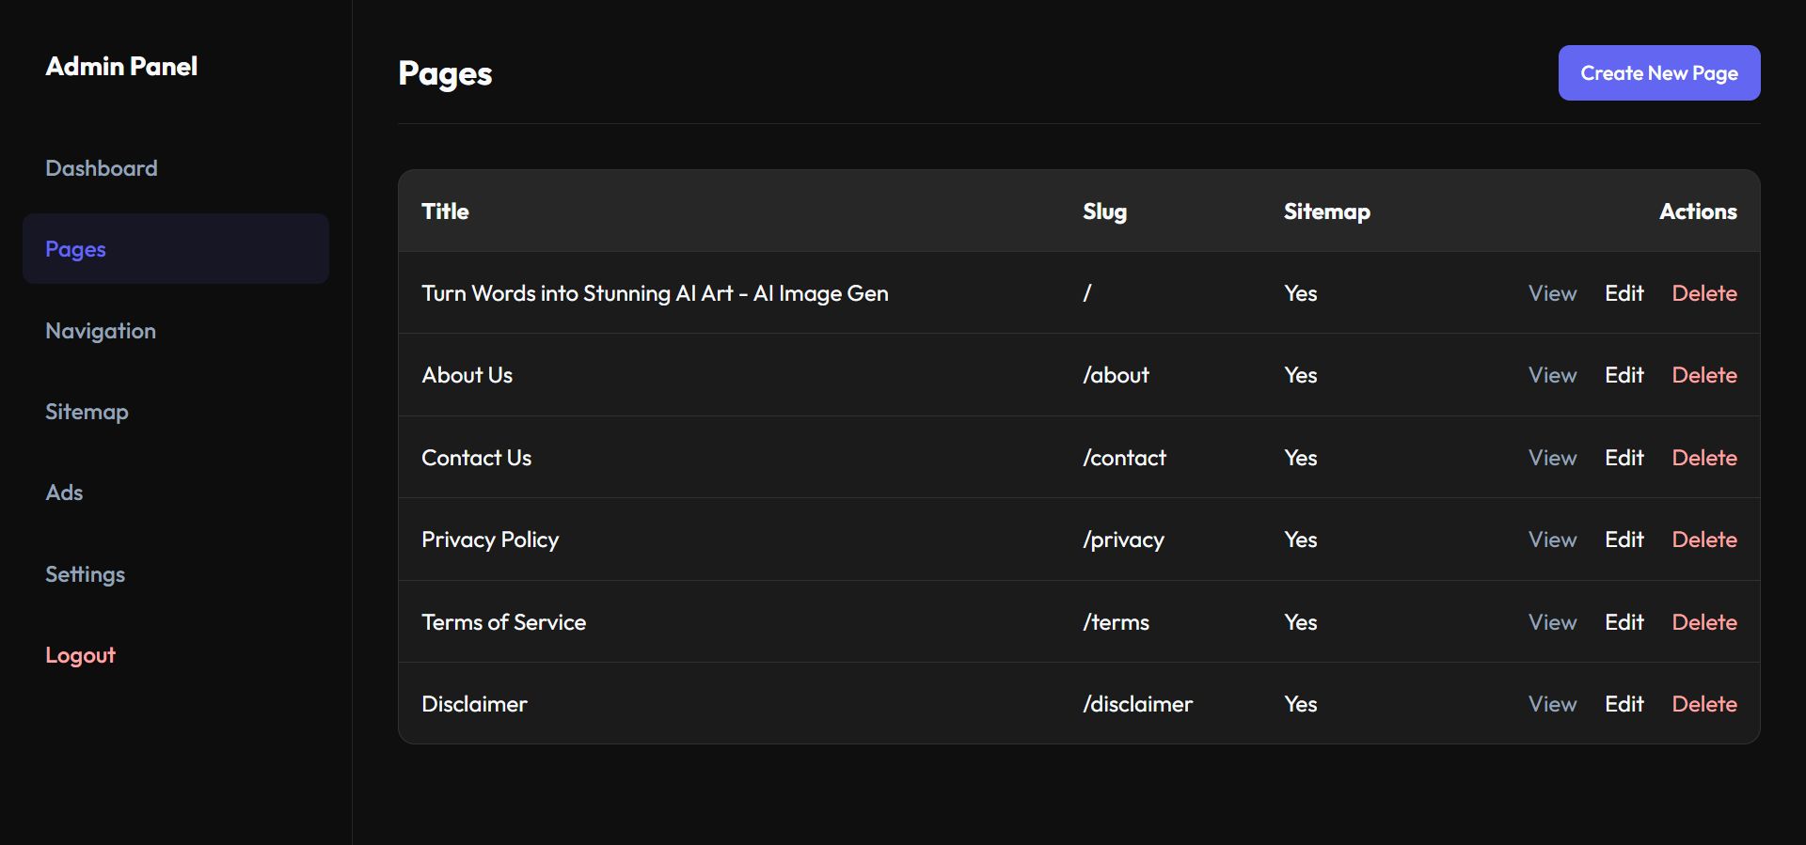Viewport: 1806px width, 845px height.
Task: View the Disclaimer page
Action: click(x=1552, y=704)
